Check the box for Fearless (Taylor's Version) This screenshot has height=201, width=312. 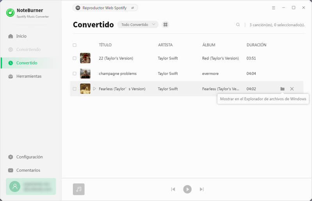point(74,89)
